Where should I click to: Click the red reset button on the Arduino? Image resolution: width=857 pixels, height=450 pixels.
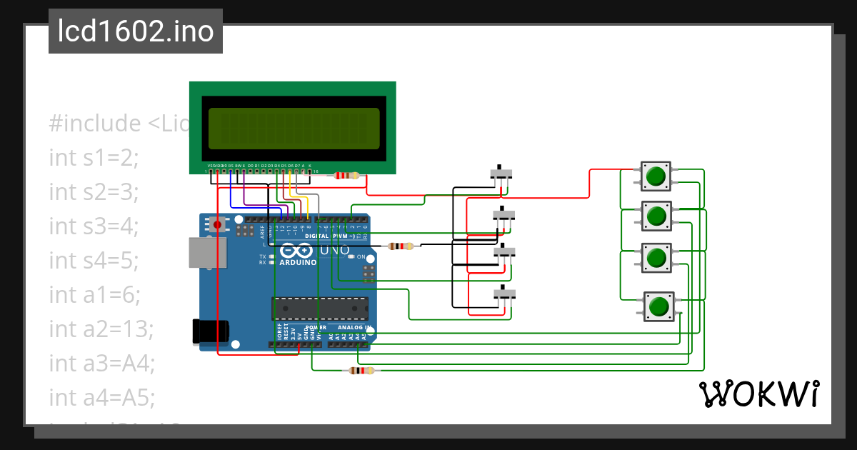216,224
